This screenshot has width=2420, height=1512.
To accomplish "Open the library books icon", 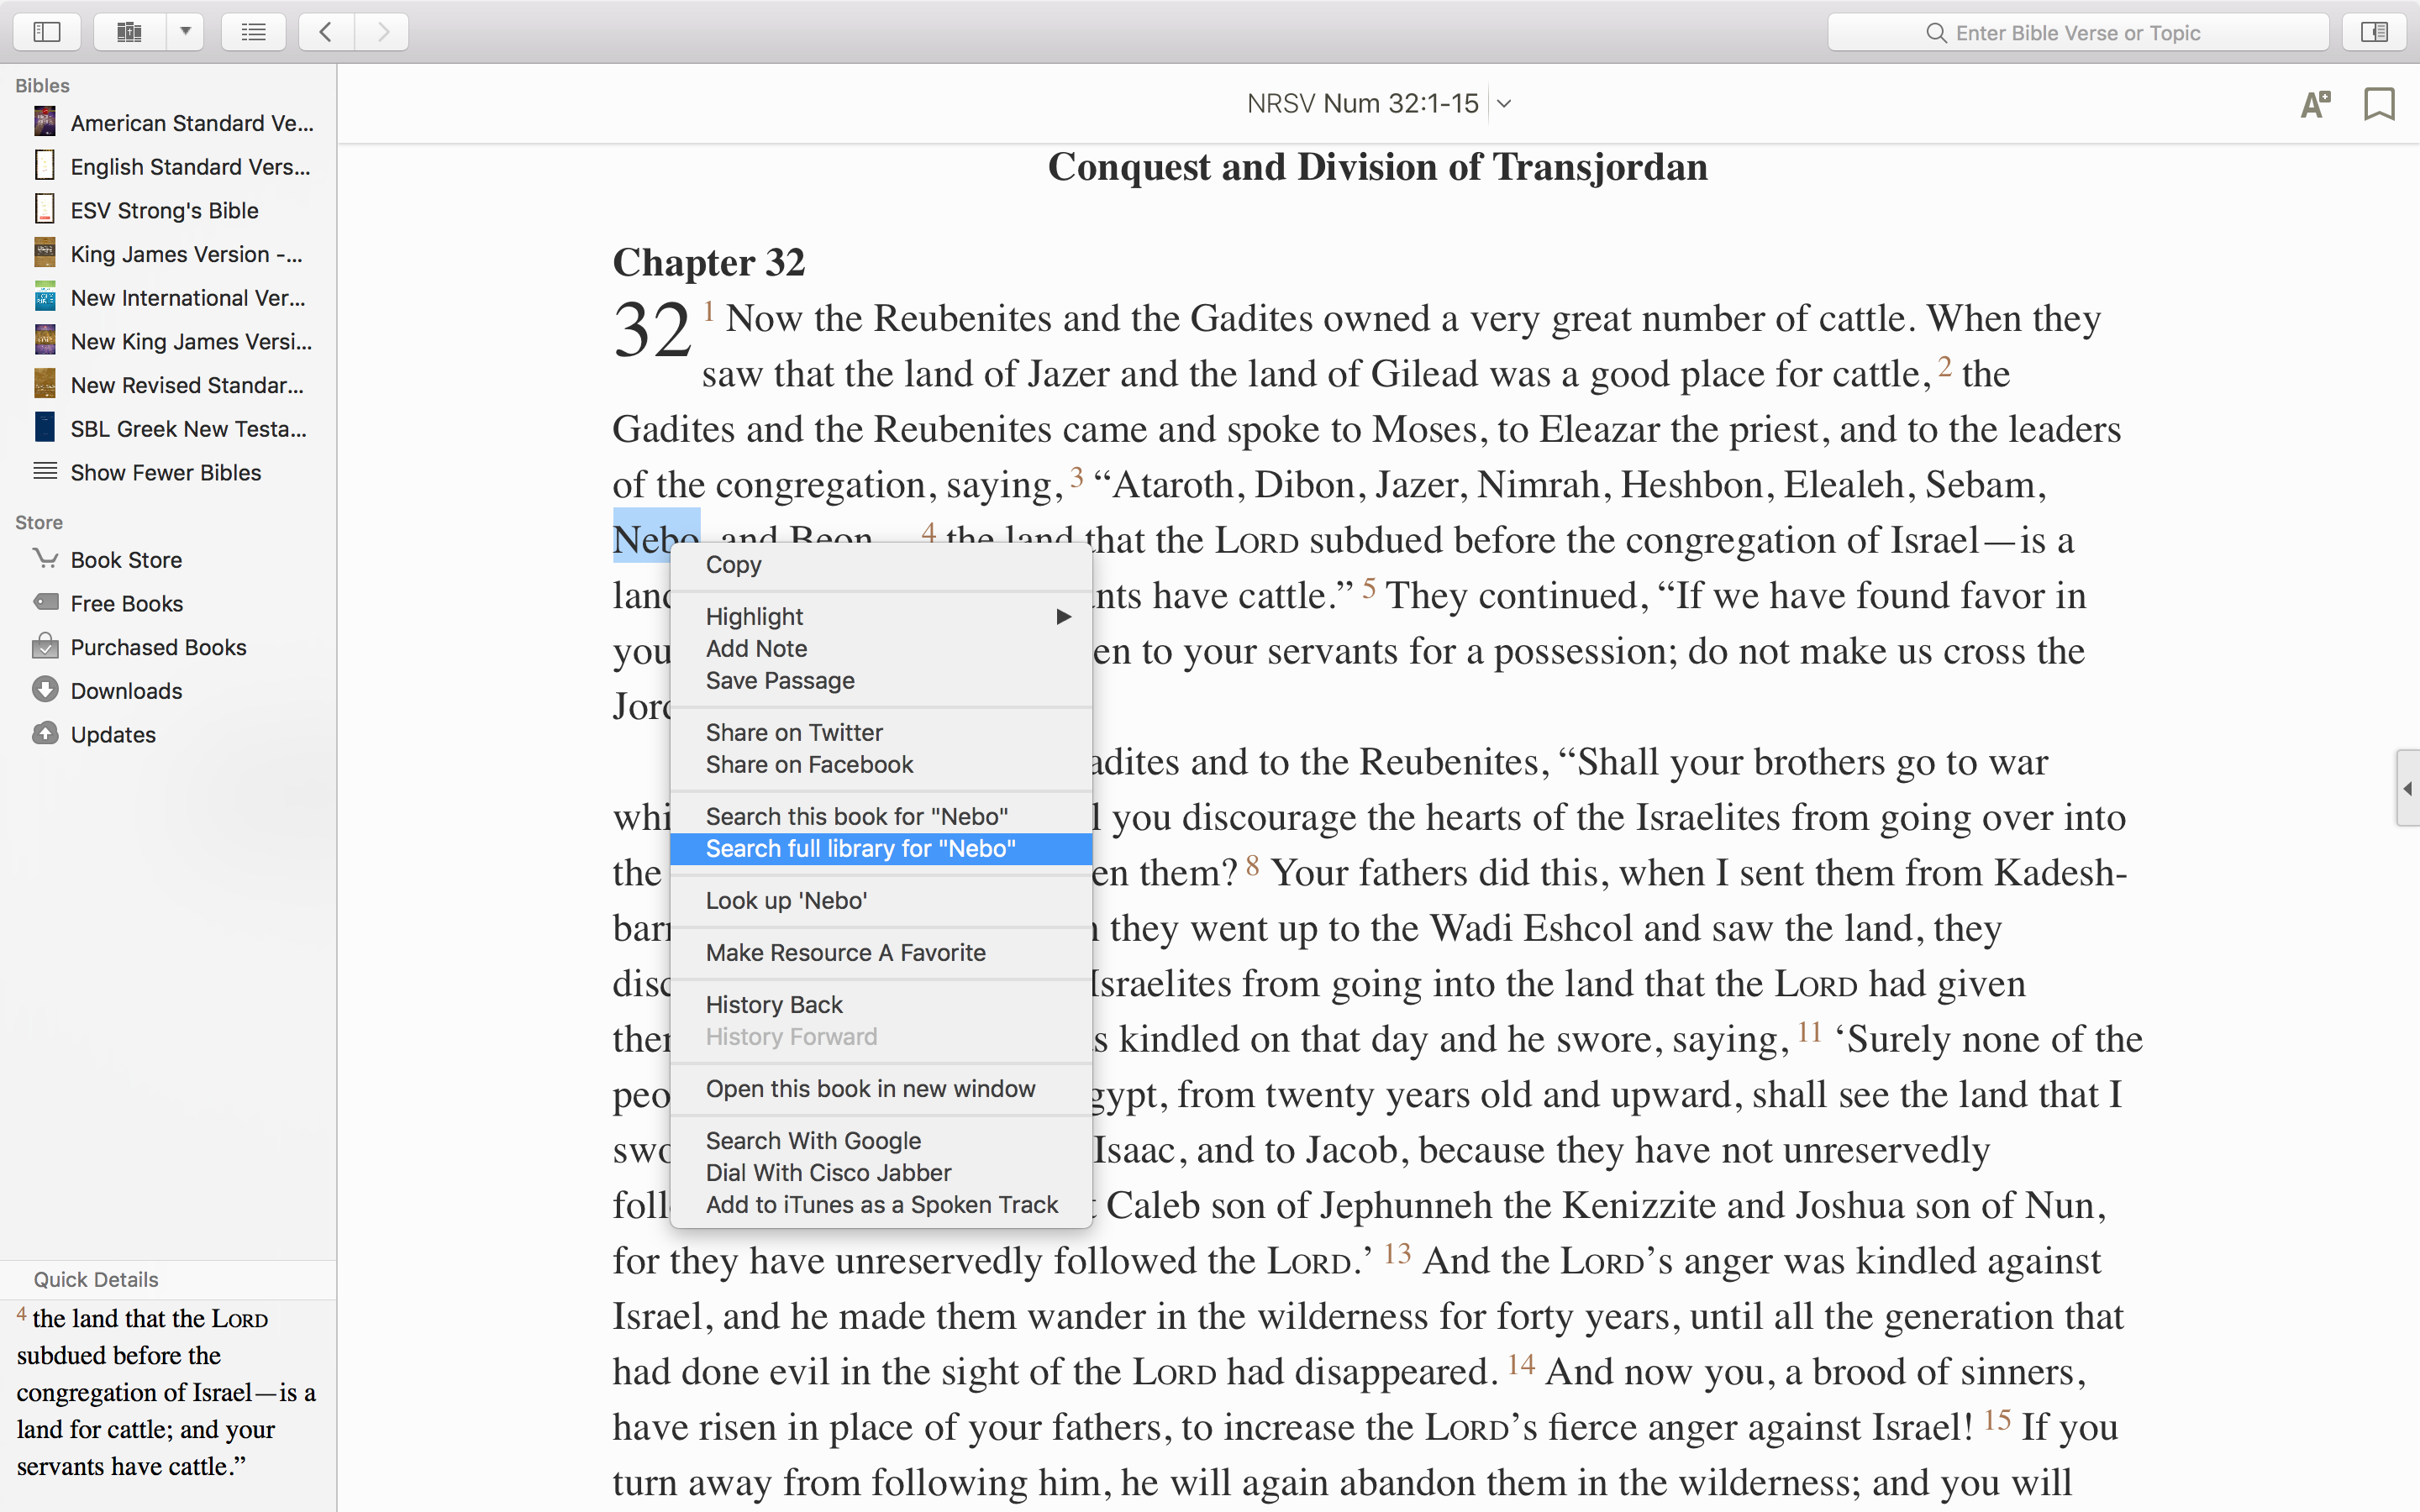I will pyautogui.click(x=130, y=32).
